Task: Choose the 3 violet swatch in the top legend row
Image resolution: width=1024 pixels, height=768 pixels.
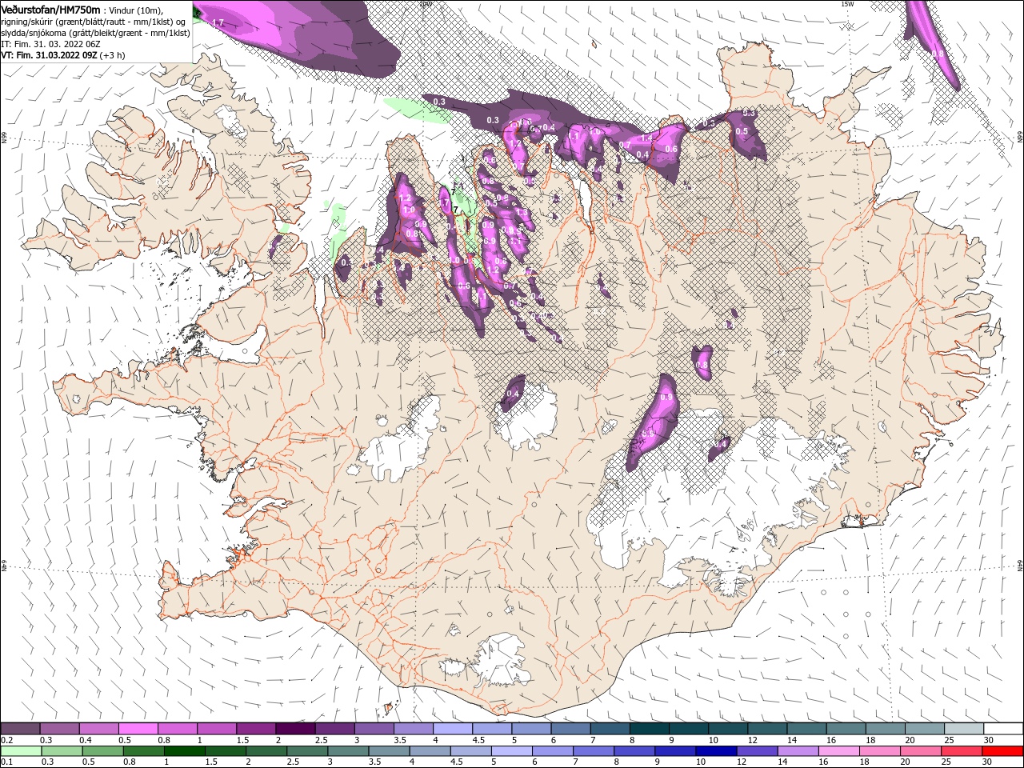Action: coord(373,729)
